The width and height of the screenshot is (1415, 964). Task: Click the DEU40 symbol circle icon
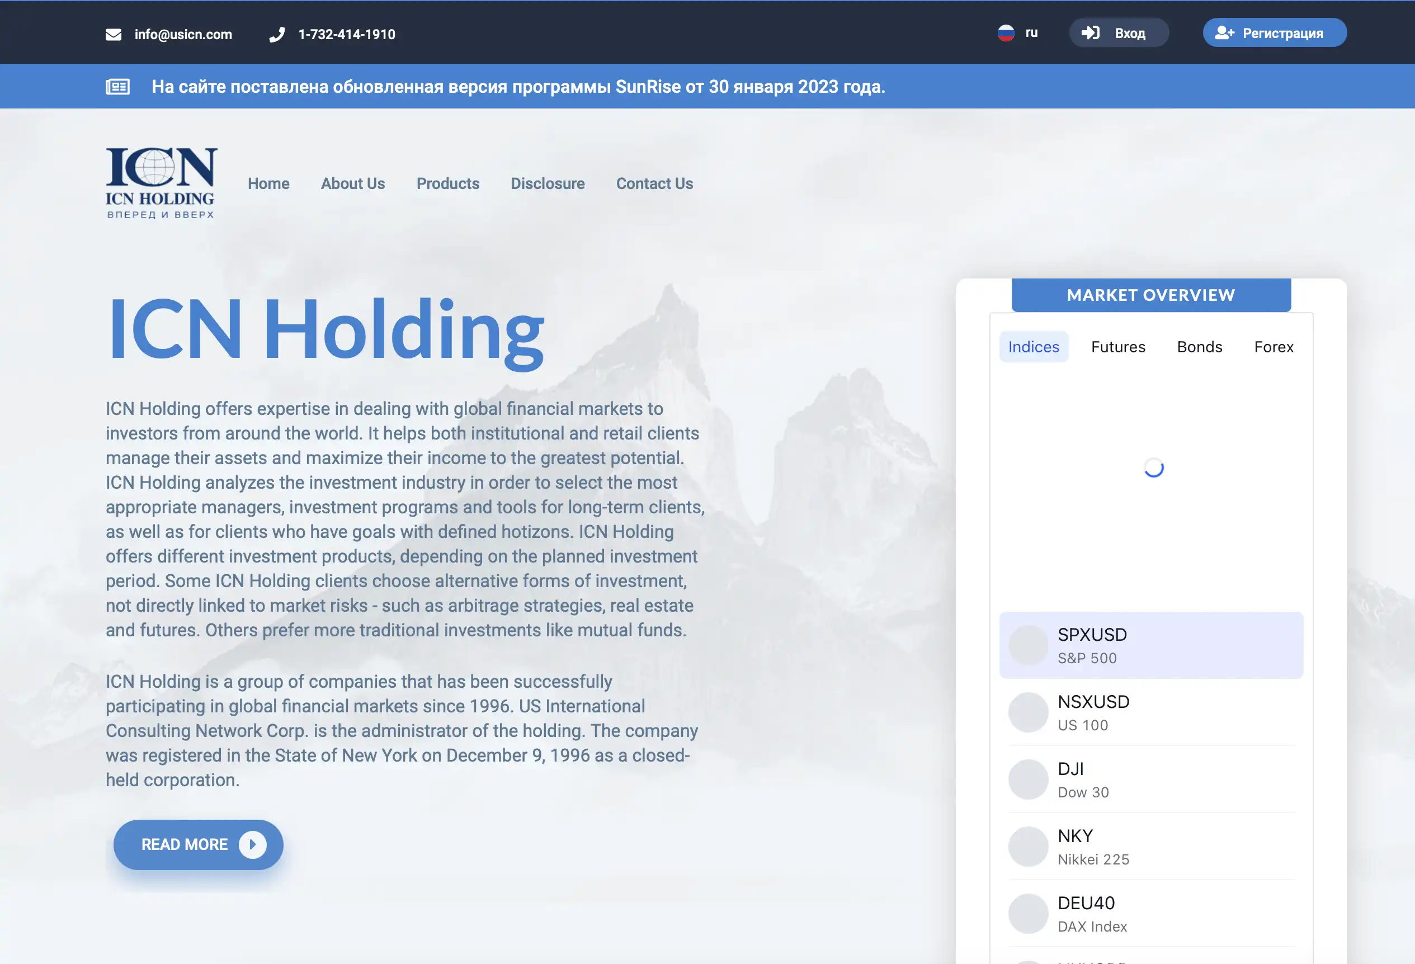click(x=1029, y=914)
